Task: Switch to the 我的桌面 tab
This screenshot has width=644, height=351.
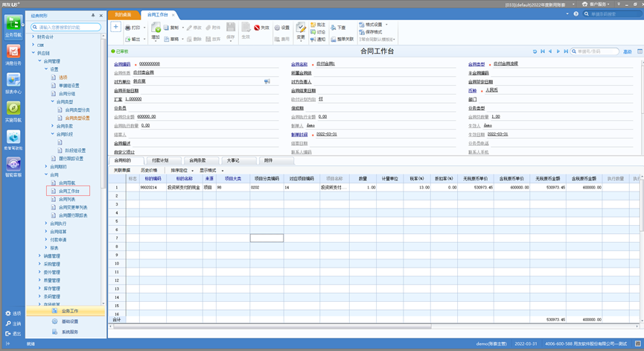Action: click(123, 15)
